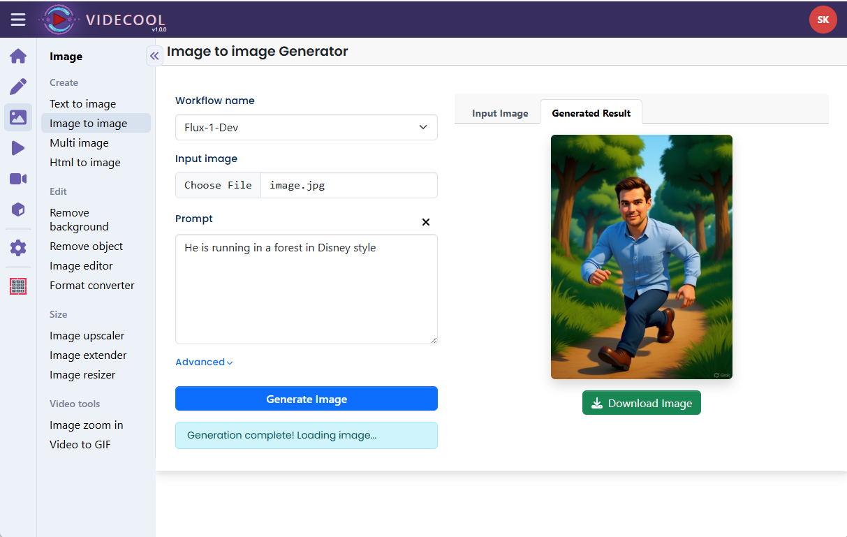847x537 pixels.
Task: Open the SK user avatar
Action: [x=823, y=20]
